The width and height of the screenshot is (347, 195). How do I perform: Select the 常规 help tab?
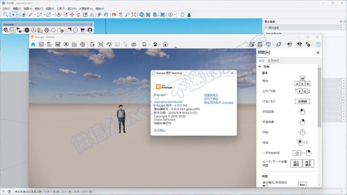point(262,61)
